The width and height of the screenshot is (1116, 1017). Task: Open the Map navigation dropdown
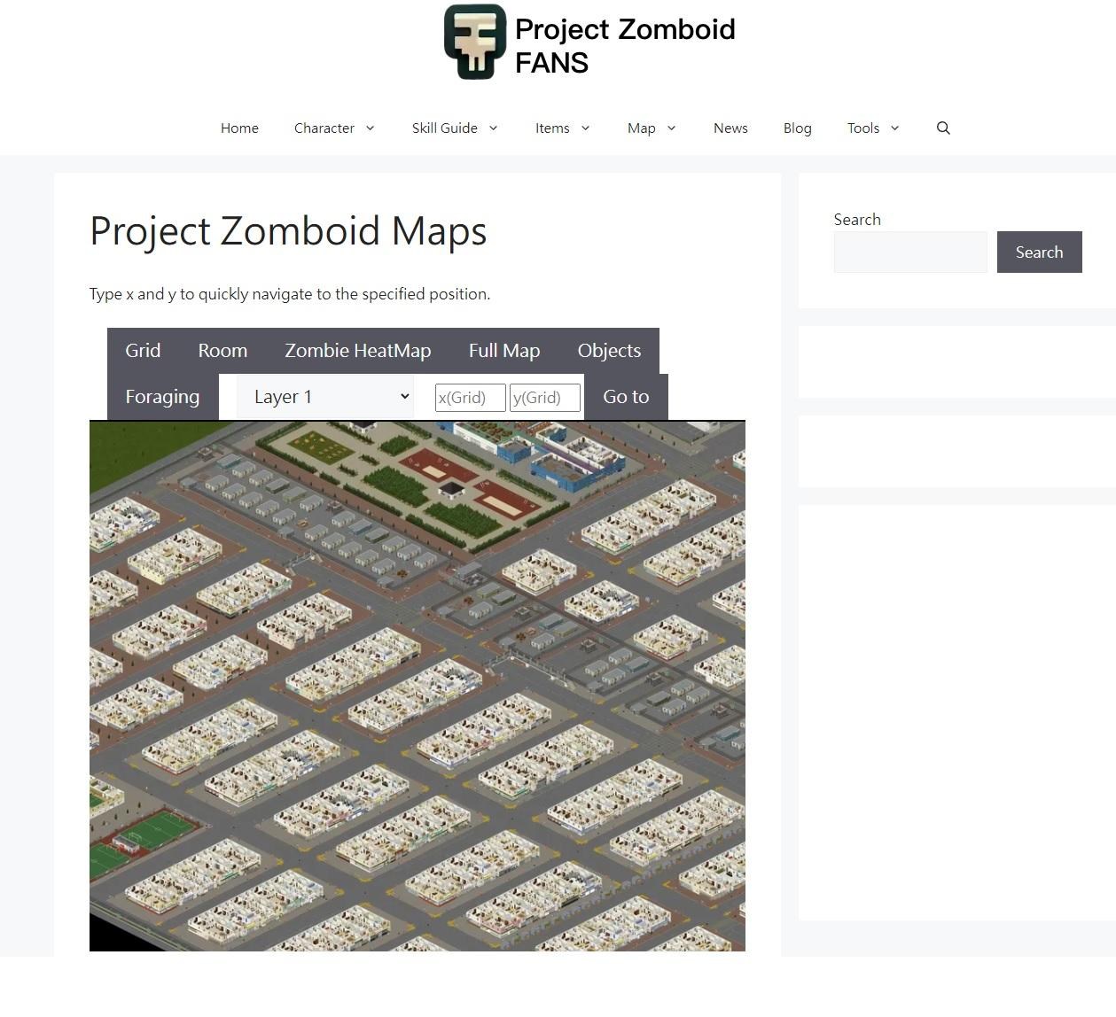652,128
